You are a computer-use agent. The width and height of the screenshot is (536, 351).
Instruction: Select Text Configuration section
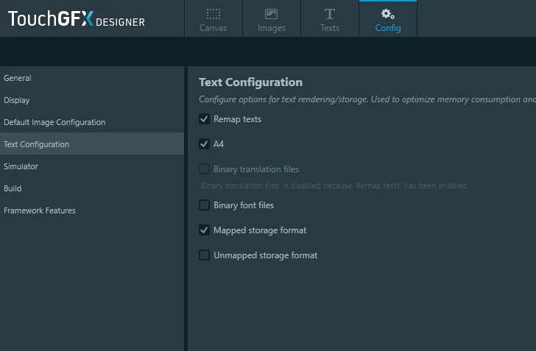click(92, 144)
